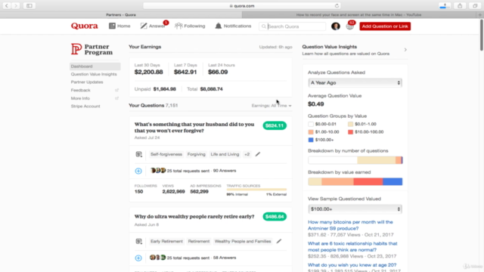Click the Life and Living topic tag

pyautogui.click(x=225, y=154)
